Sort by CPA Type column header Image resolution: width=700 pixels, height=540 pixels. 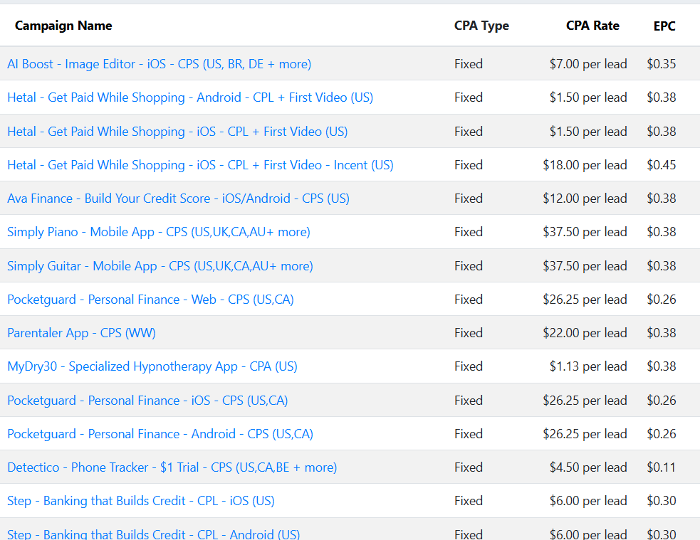(x=481, y=26)
